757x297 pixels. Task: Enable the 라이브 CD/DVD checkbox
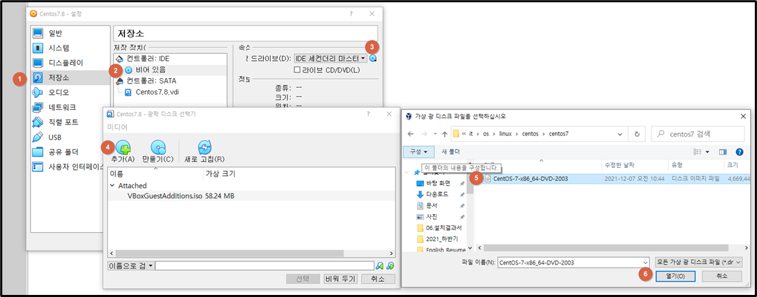coord(298,70)
